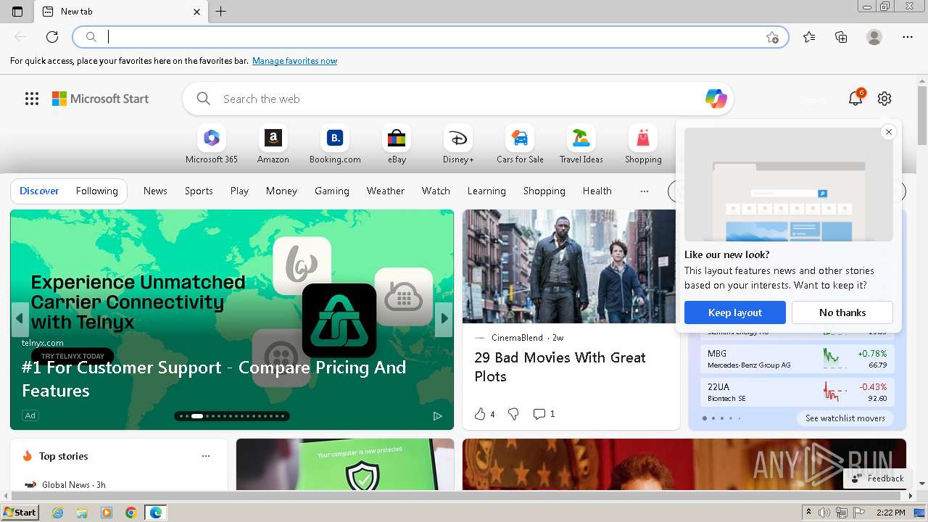Open Feedback button
This screenshot has width=928, height=522.
pos(877,478)
